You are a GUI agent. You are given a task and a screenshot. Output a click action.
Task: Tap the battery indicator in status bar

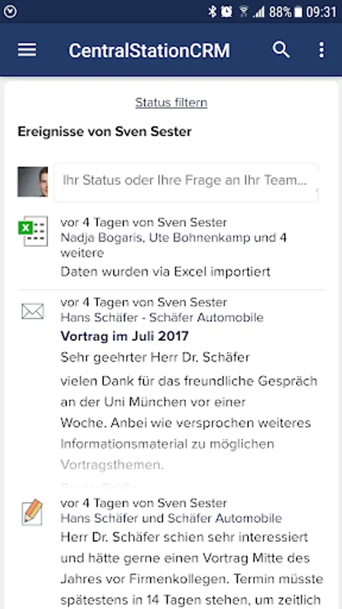pos(298,12)
